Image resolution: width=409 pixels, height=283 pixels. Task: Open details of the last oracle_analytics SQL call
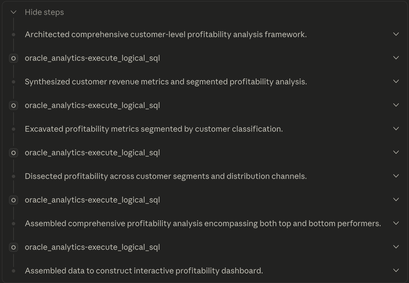click(x=396, y=246)
